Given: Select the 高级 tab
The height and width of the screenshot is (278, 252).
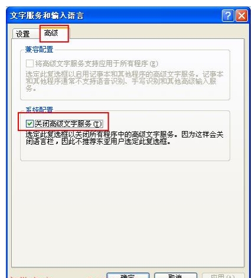Looking at the screenshot, I should pos(51,33).
